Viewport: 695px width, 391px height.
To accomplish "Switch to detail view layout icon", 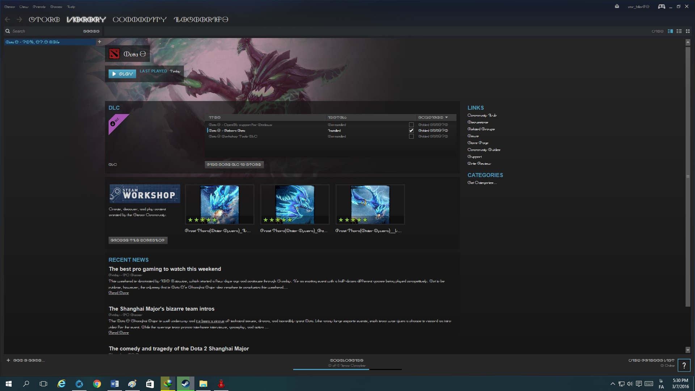I will tap(670, 31).
